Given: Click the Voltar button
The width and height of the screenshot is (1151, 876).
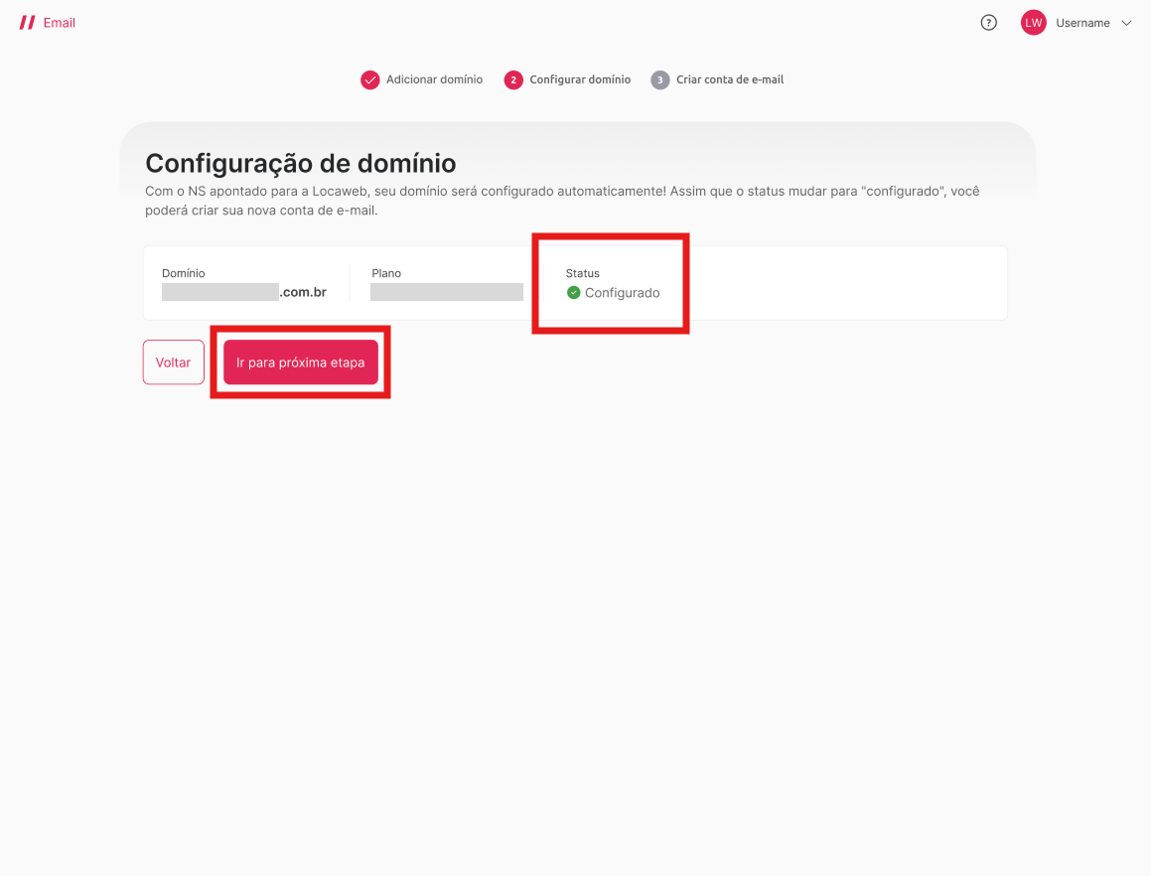Looking at the screenshot, I should coord(173,362).
